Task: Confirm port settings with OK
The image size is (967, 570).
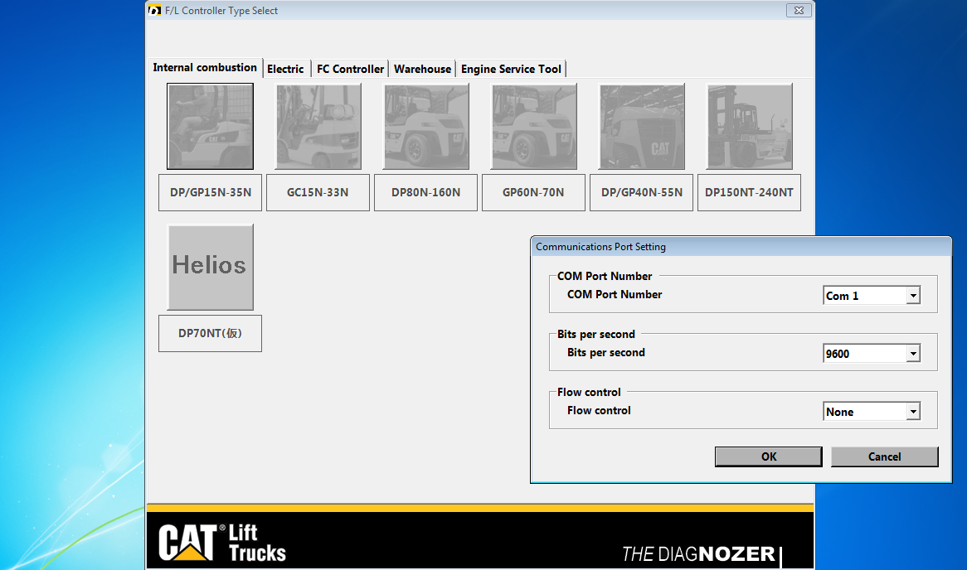Action: coord(769,456)
